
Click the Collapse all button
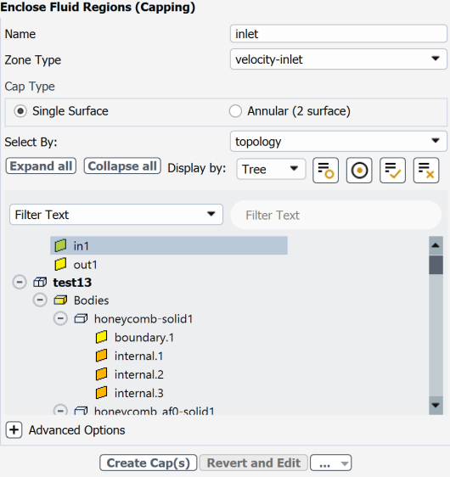pos(122,166)
